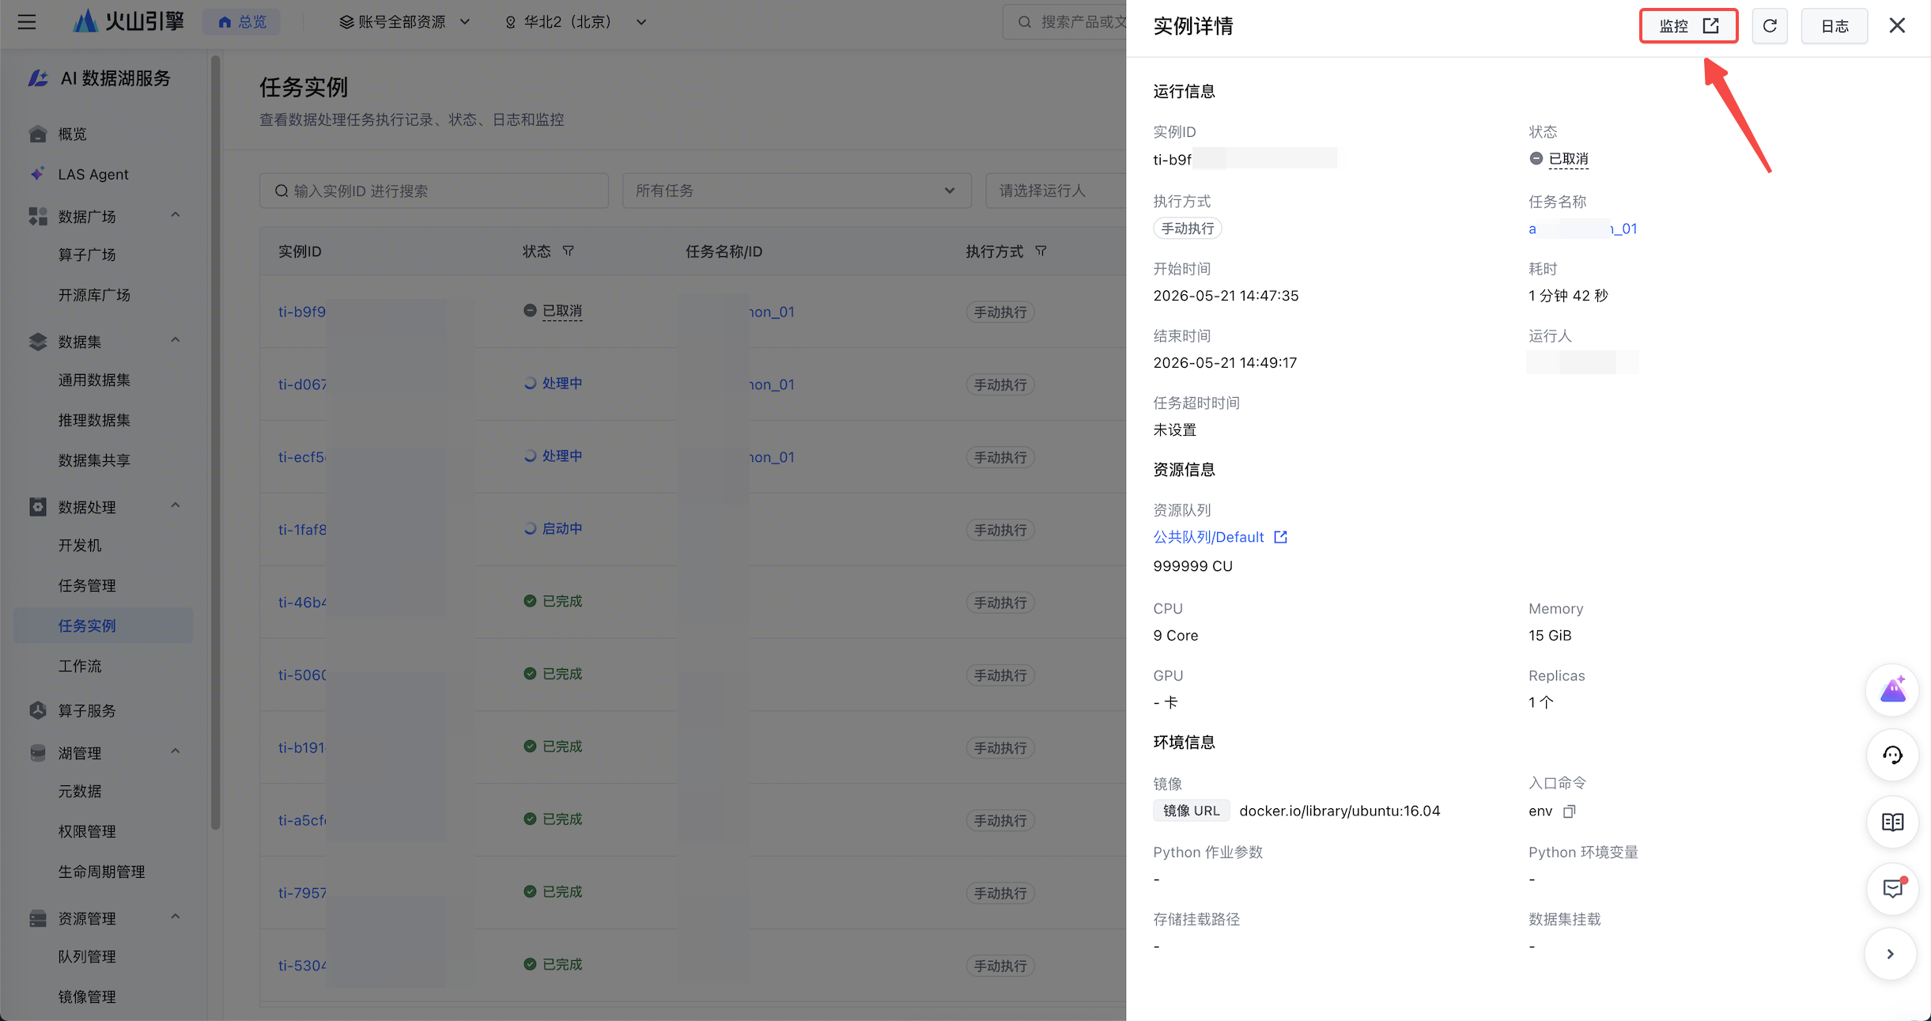Open the 监控 monitoring button
Image resolution: width=1931 pixels, height=1021 pixels.
1688,26
